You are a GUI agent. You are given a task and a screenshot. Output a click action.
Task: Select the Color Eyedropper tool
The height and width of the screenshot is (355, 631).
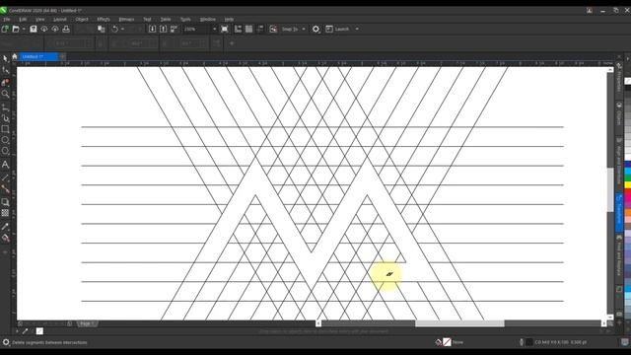coord(5,227)
